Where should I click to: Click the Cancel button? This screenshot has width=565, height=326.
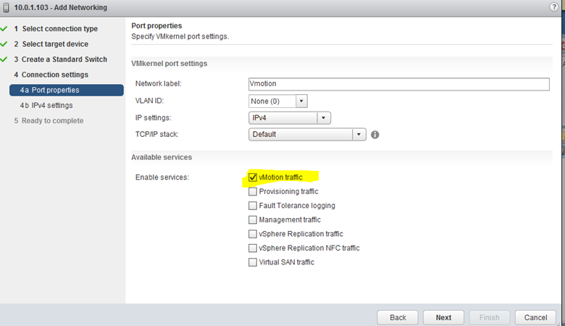tap(535, 317)
